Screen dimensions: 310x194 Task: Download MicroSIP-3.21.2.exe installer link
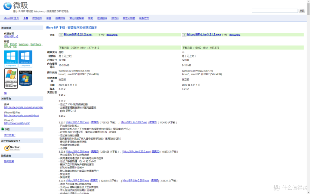point(78,34)
